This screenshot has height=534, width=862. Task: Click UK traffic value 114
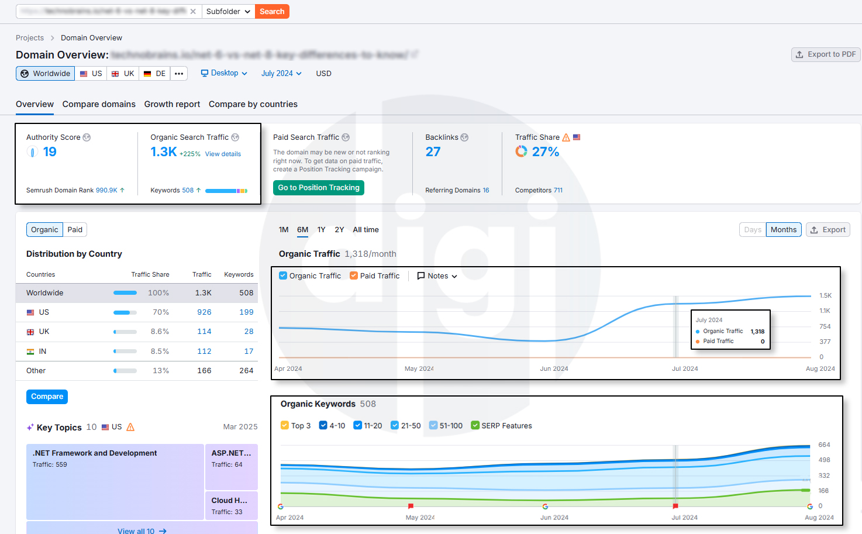204,332
